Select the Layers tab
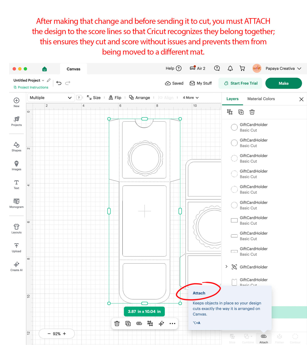The image size is (307, 345). point(232,99)
